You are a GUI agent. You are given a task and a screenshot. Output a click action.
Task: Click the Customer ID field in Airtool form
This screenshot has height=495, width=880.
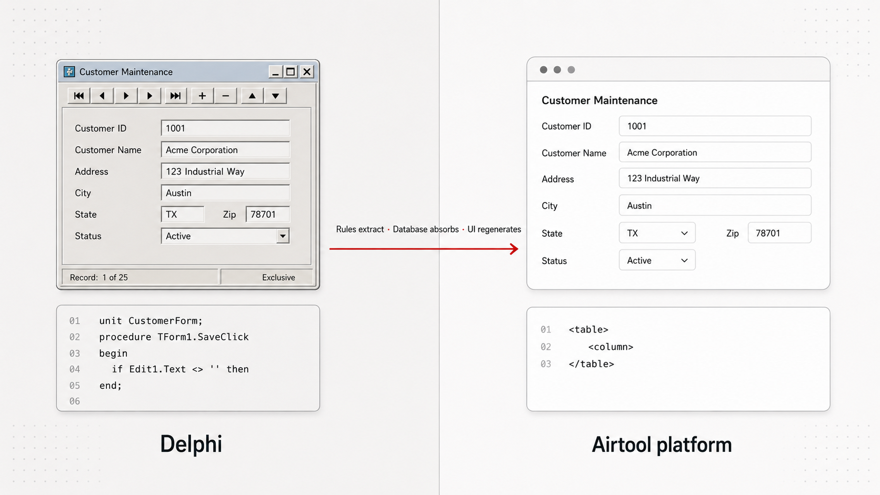click(715, 126)
